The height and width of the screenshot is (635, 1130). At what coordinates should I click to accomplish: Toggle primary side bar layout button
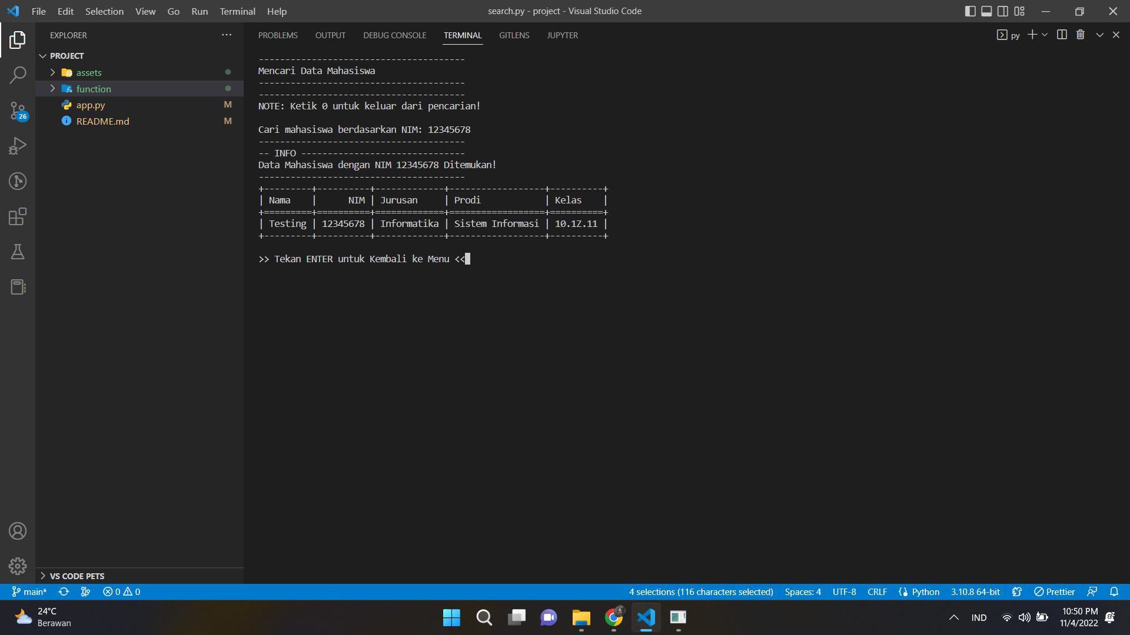(x=971, y=11)
